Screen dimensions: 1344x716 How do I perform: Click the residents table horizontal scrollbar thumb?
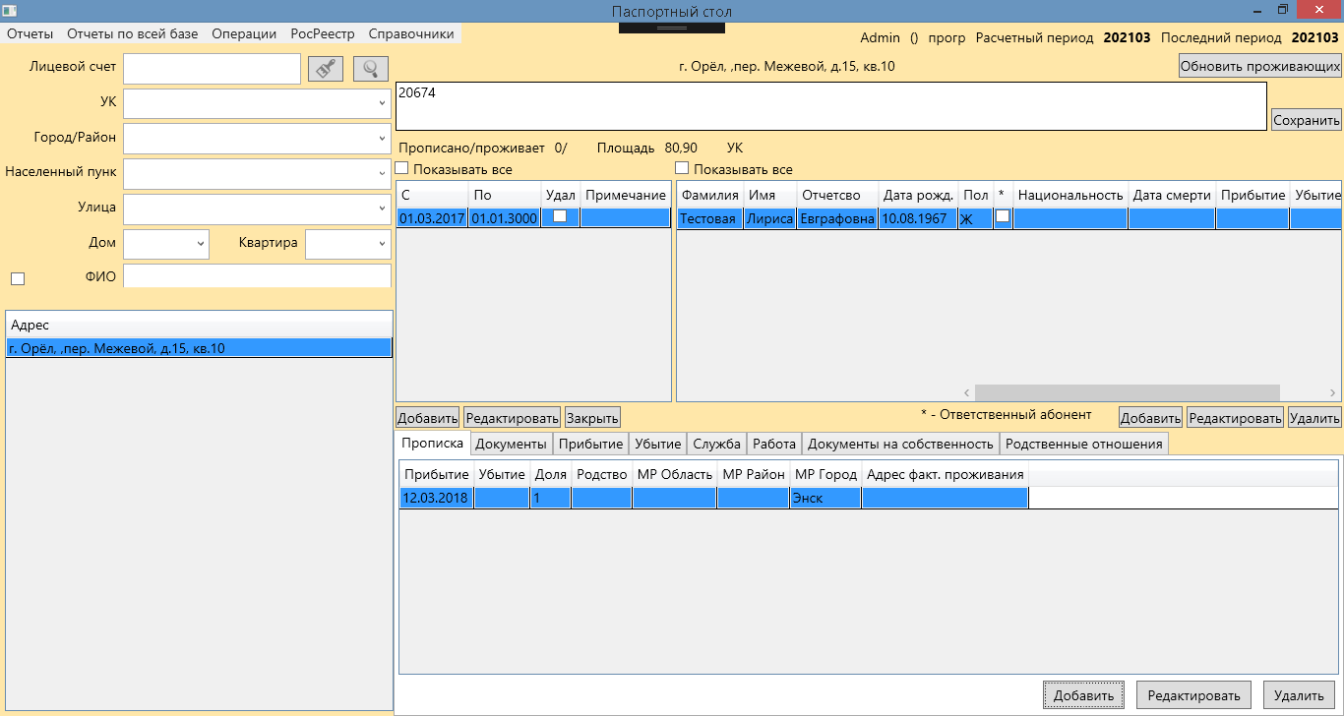(1127, 392)
